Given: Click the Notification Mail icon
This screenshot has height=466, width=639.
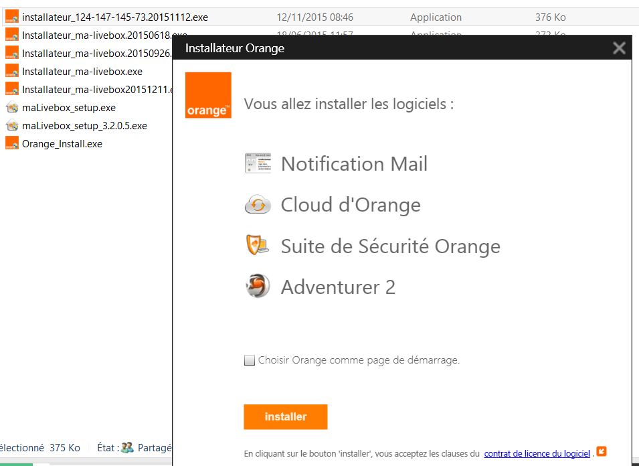Looking at the screenshot, I should [258, 164].
